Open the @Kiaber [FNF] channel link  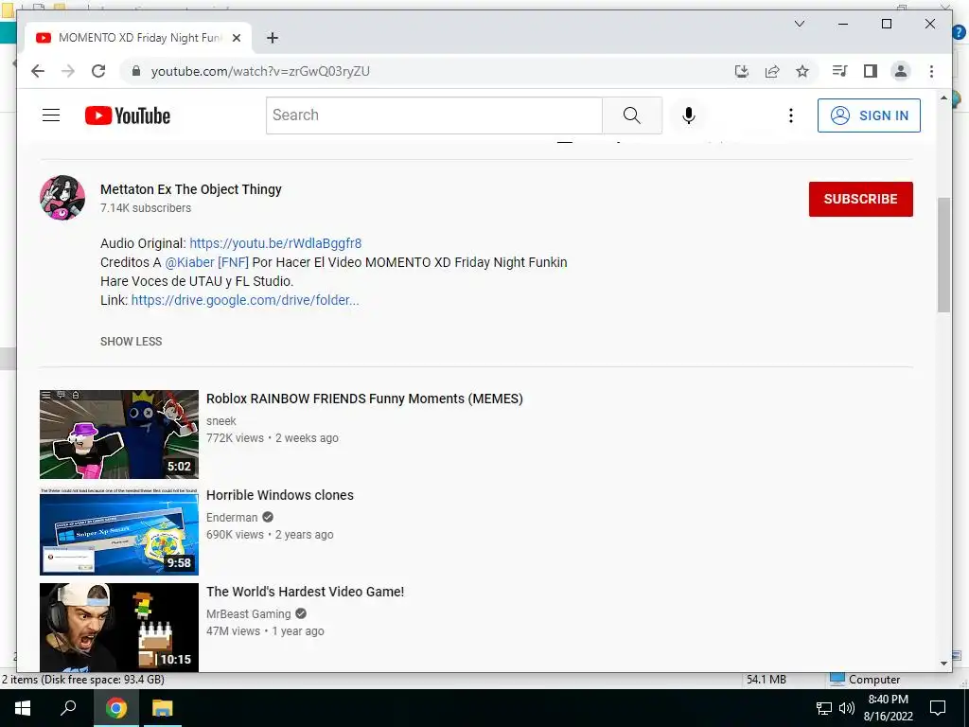pos(206,262)
